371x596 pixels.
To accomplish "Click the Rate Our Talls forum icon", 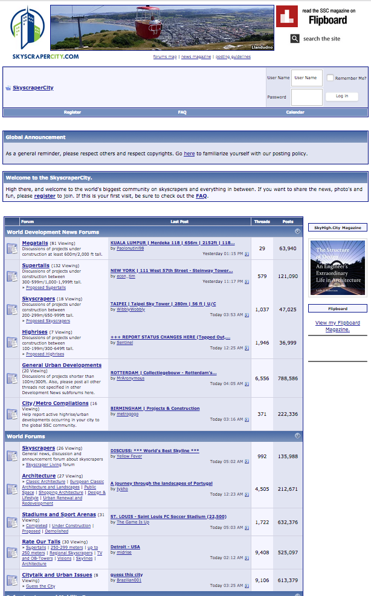I will tap(12, 552).
